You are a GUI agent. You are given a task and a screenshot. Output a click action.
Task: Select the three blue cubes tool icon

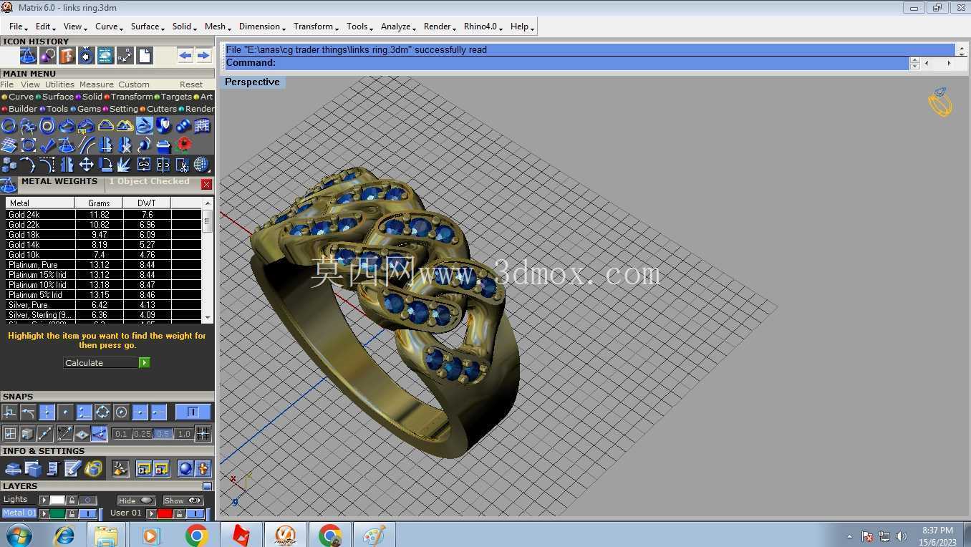[x=9, y=165]
